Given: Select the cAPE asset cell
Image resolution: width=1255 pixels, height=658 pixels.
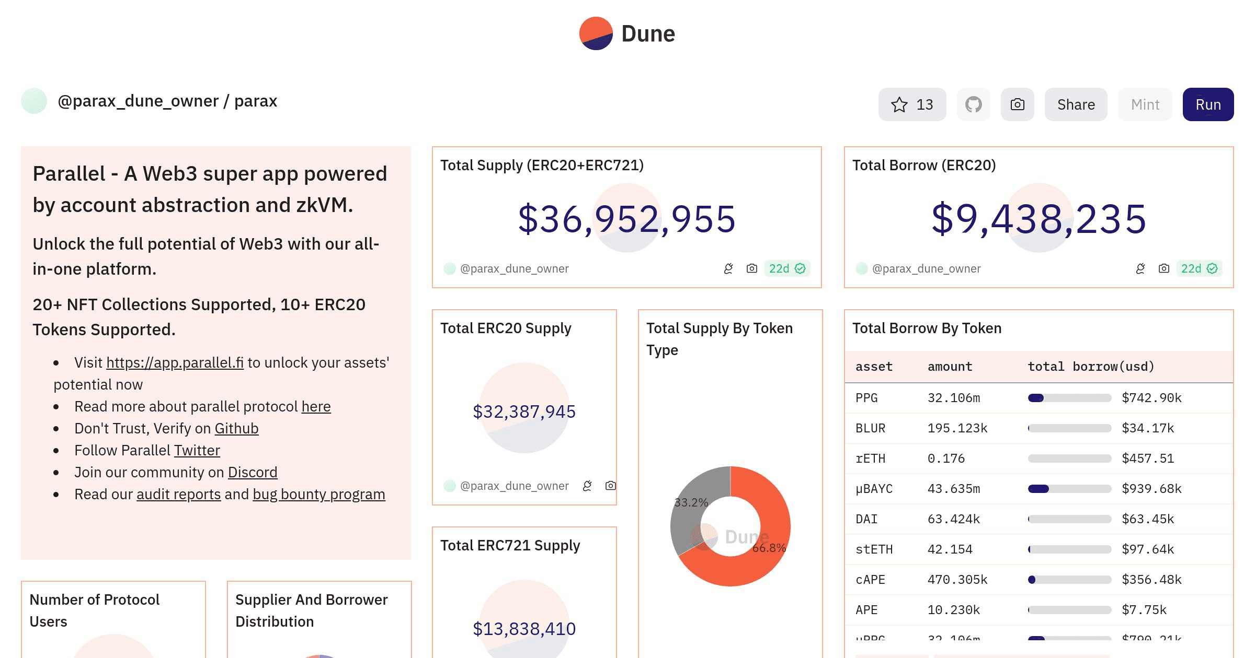Looking at the screenshot, I should coord(870,580).
